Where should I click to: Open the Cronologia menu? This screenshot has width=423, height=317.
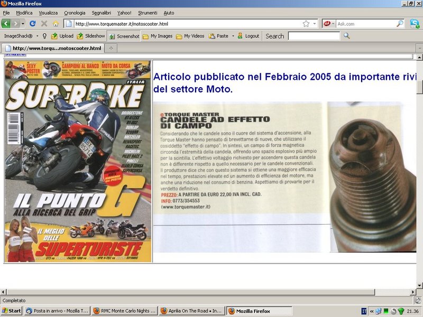[x=75, y=13]
